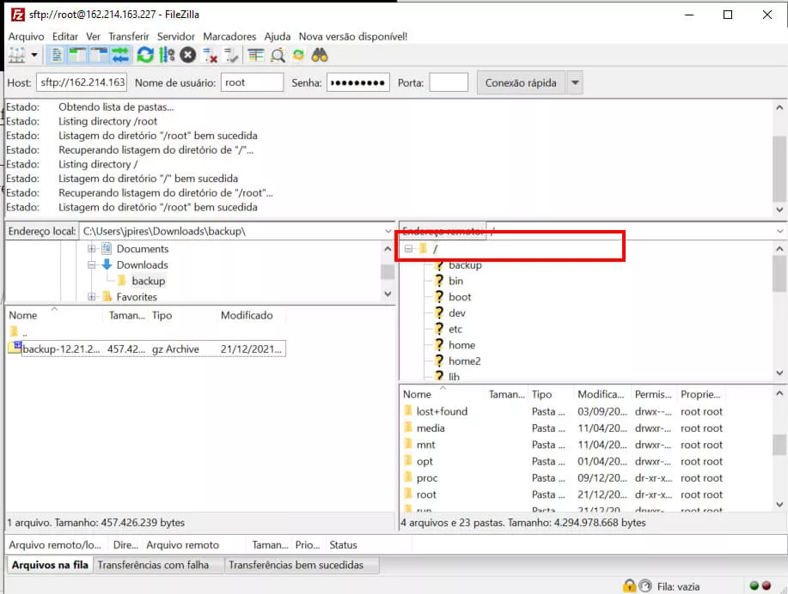Select the remote boot folder
This screenshot has height=594, width=788.
coord(460,297)
